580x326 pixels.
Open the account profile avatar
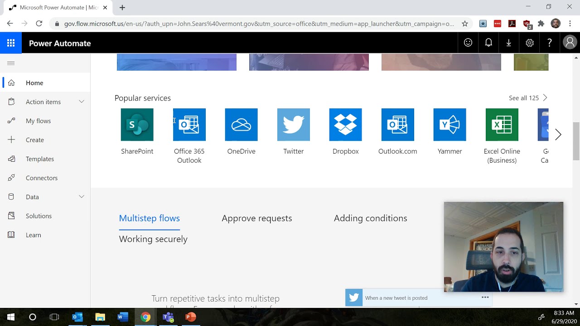(x=570, y=43)
